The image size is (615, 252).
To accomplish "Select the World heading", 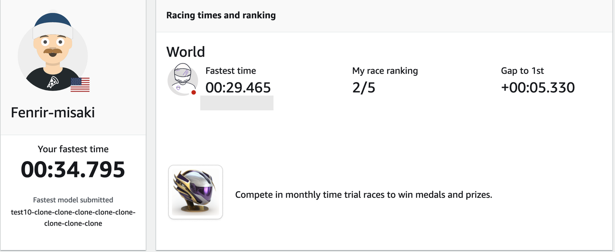I will pyautogui.click(x=185, y=52).
